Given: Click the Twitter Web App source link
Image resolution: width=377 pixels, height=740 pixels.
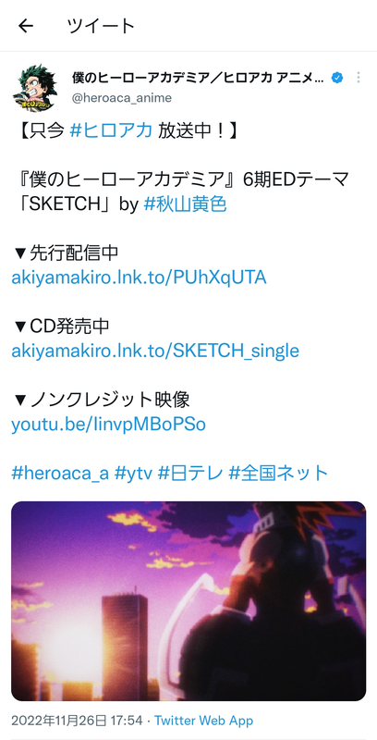Looking at the screenshot, I should click(203, 721).
